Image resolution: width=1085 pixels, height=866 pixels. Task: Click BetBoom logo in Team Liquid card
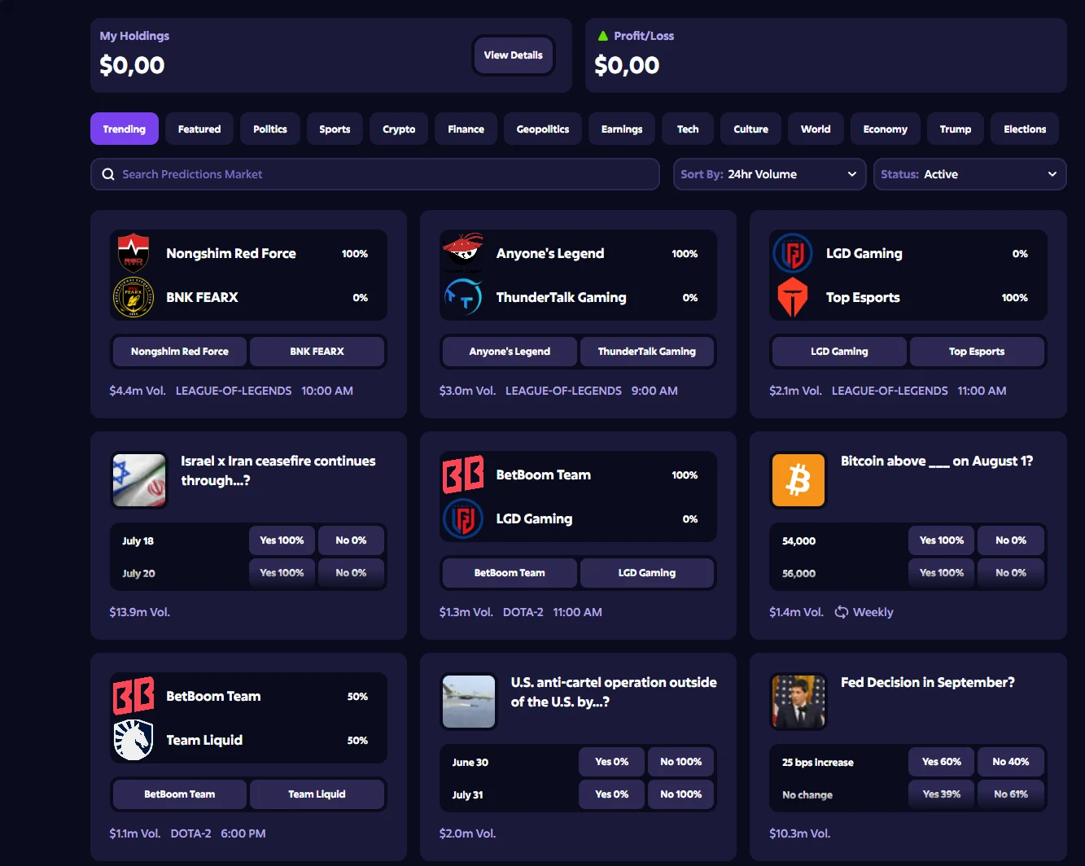tap(133, 696)
